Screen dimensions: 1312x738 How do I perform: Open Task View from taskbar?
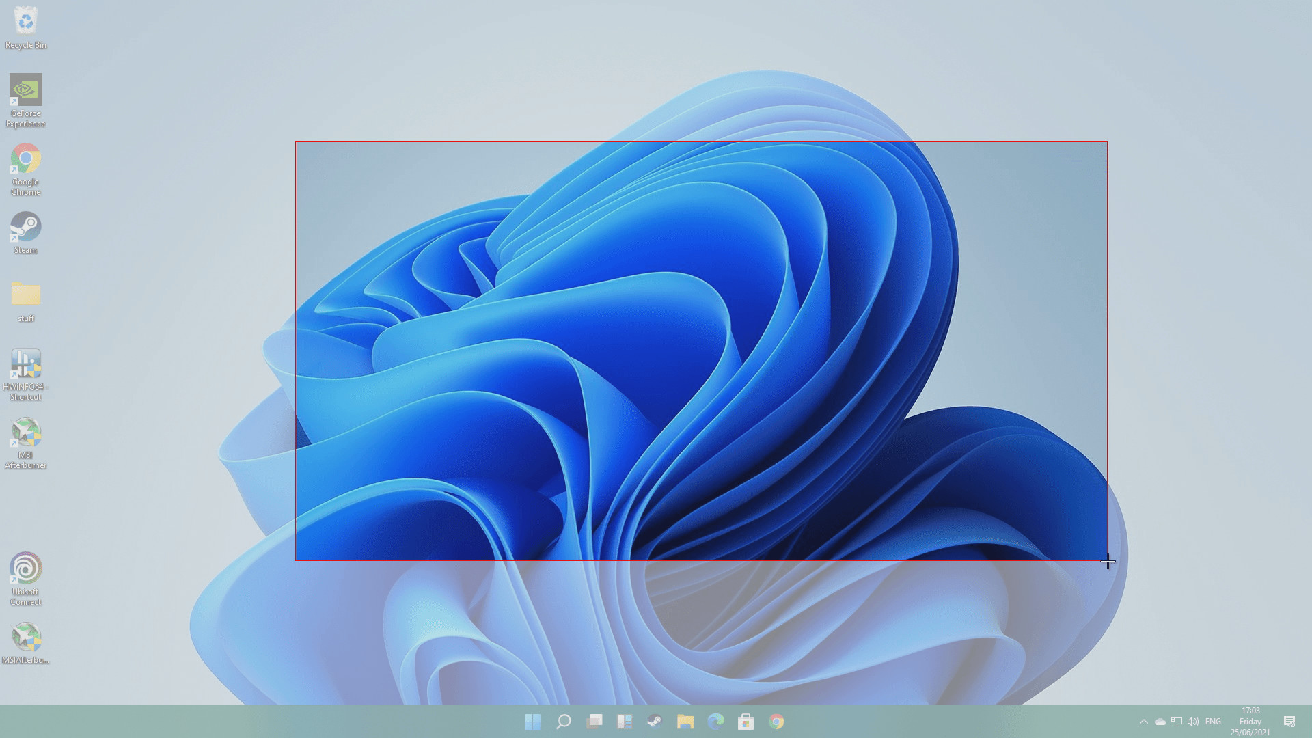[594, 722]
